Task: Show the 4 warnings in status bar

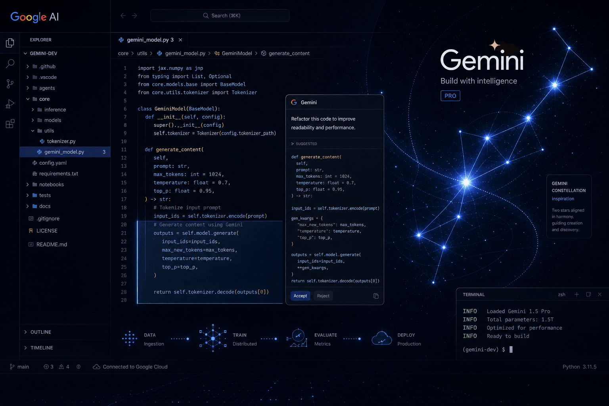Action: (64, 367)
